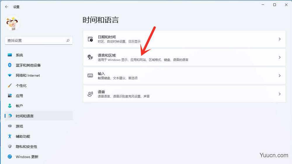Click description 适用于 Windows 显示
This screenshot has height=164, width=292.
[113, 60]
